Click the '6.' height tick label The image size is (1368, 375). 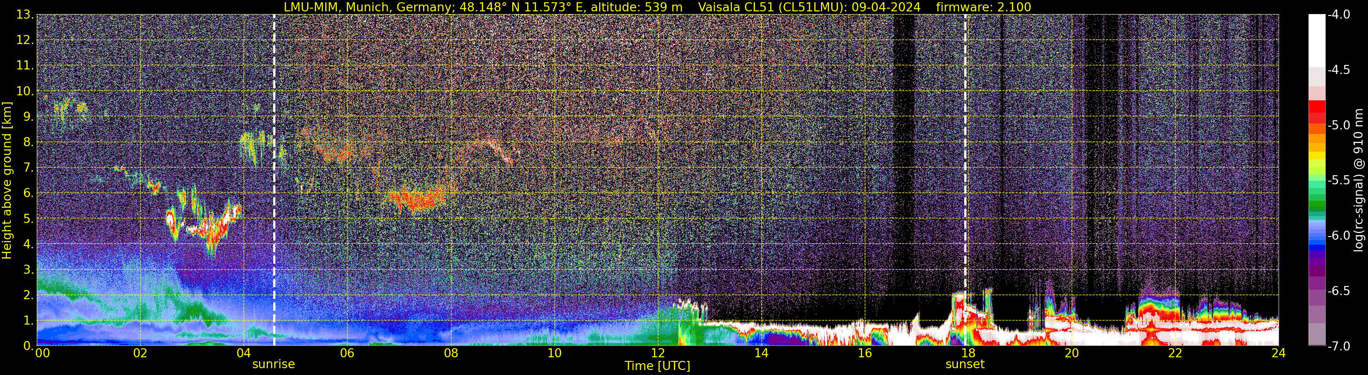click(x=29, y=193)
